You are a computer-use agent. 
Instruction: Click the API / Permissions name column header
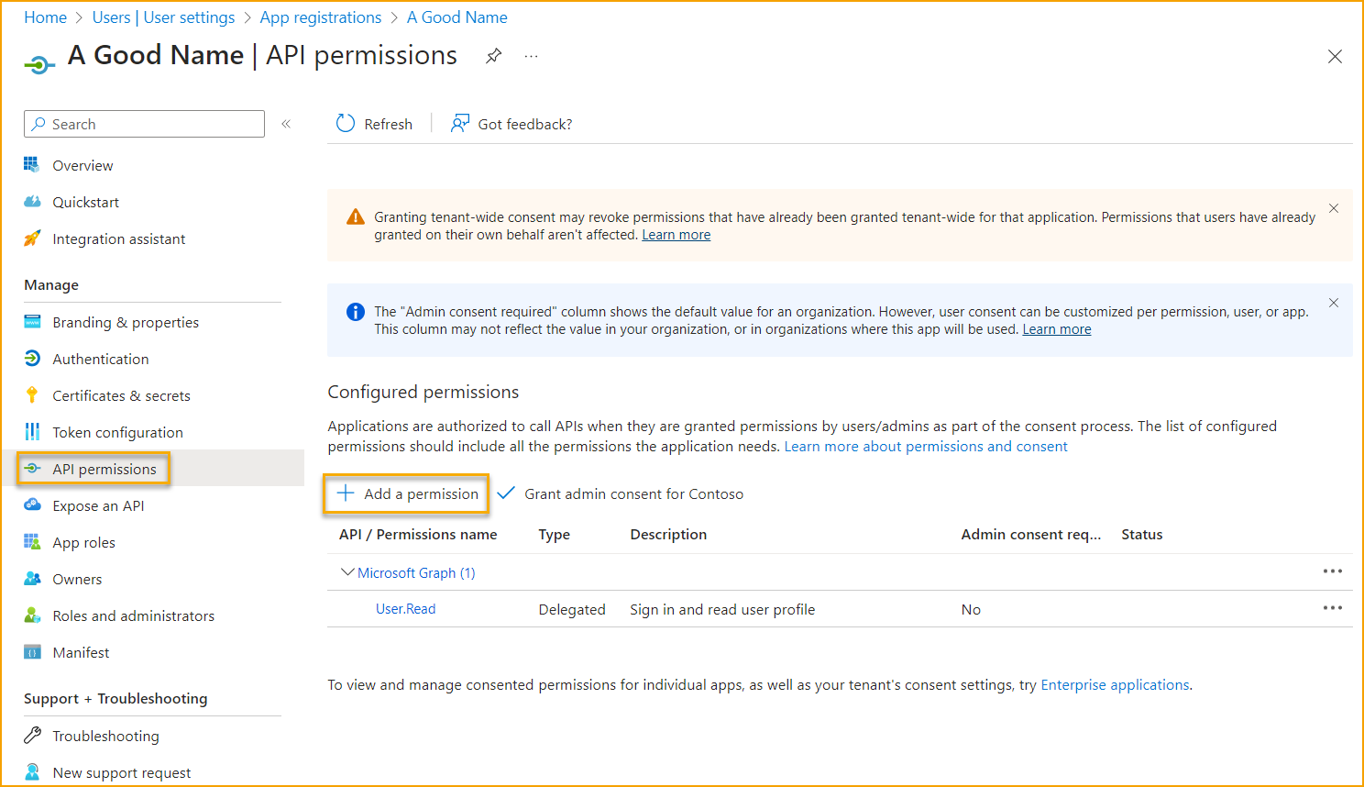[x=418, y=534]
